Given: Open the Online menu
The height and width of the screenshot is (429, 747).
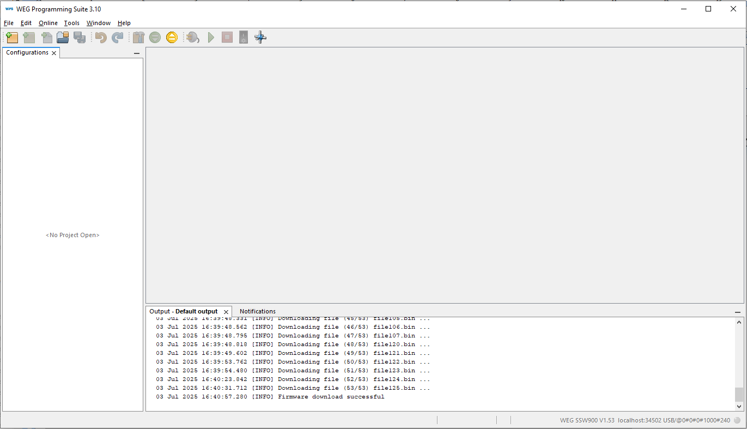Looking at the screenshot, I should coord(48,23).
